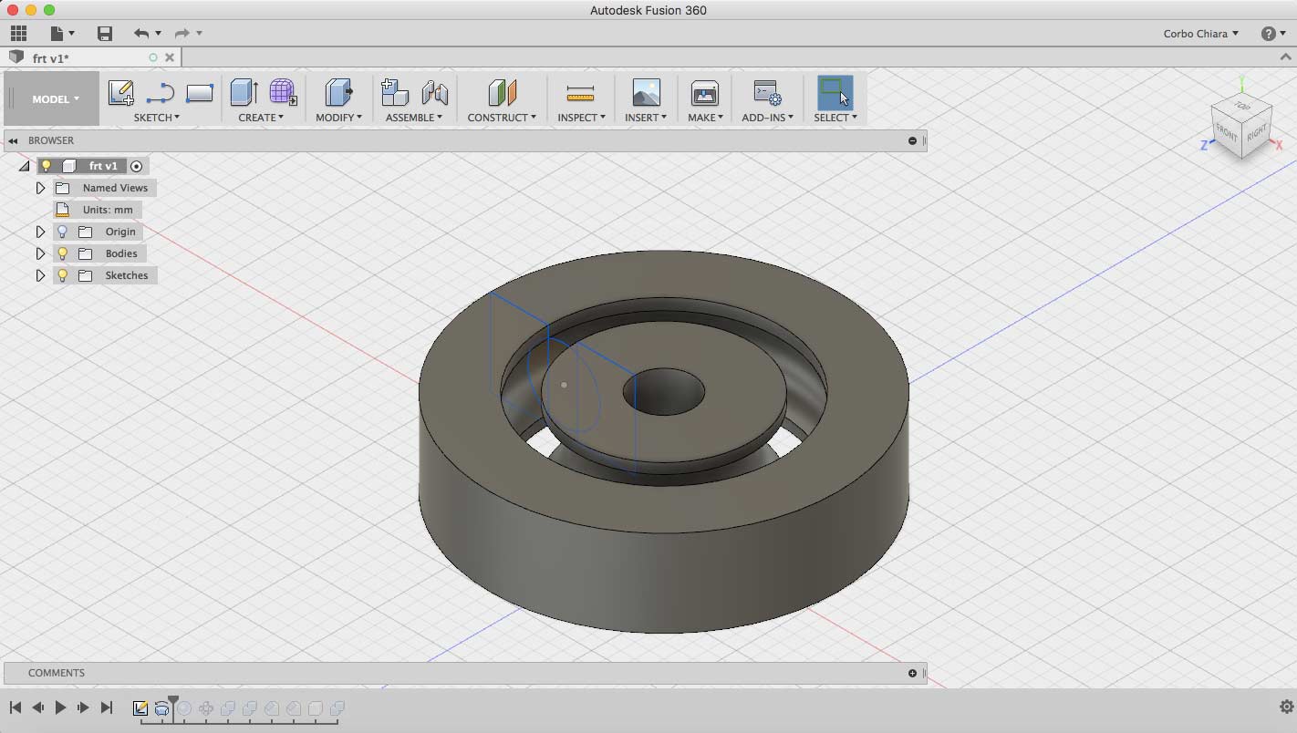Collapse the Browser panel with double arrows
This screenshot has height=733, width=1297.
tap(13, 140)
